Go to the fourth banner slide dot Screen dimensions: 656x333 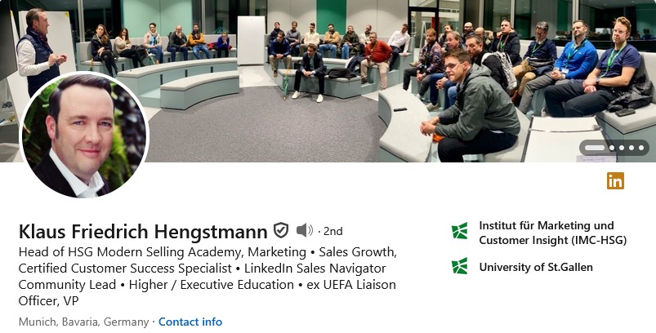coord(631,148)
